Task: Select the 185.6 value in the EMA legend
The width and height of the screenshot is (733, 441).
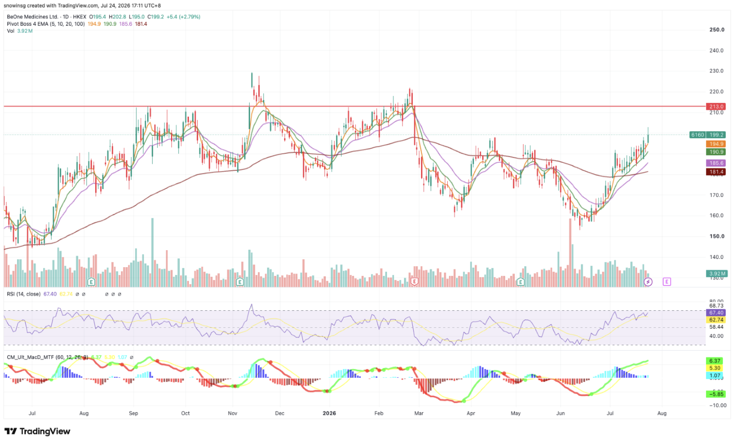Action: point(126,24)
